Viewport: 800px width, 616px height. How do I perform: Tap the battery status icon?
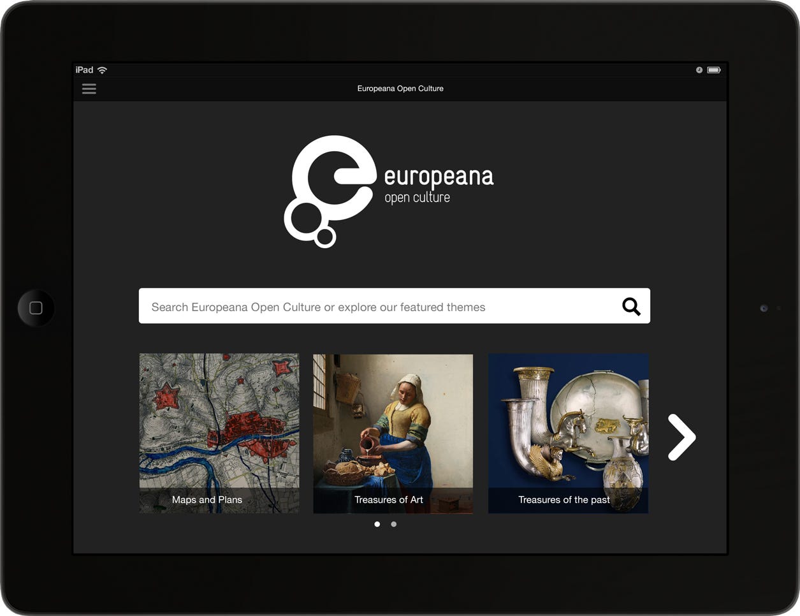tap(714, 70)
